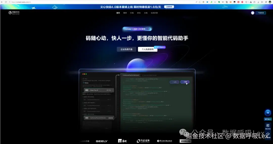This screenshot has height=144, width=273.
Task: Select the DuXiaomanPayController.java tab in preview
Action: 131,75
